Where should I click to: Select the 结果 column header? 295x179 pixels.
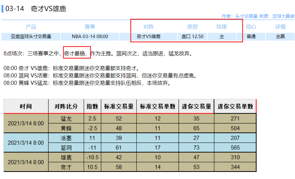222,27
